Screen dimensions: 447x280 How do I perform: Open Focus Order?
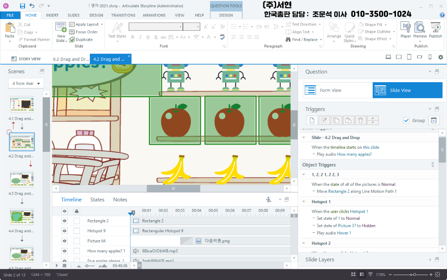tap(84, 32)
